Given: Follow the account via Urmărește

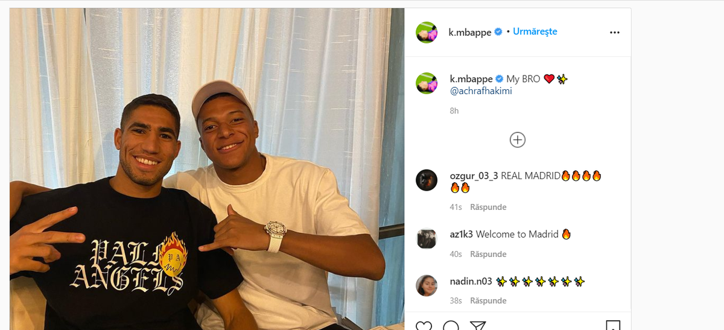Looking at the screenshot, I should pos(535,31).
